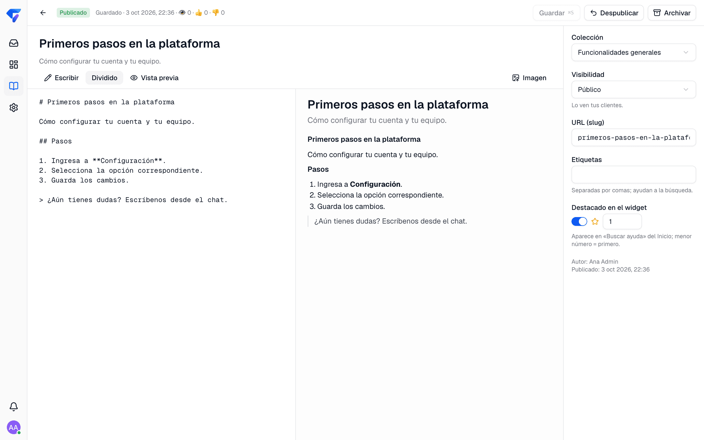Click the widget order number field
The image size is (704, 440).
tap(622, 222)
